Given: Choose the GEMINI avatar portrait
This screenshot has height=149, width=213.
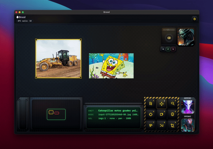Looking at the screenshot, I should [188, 107].
